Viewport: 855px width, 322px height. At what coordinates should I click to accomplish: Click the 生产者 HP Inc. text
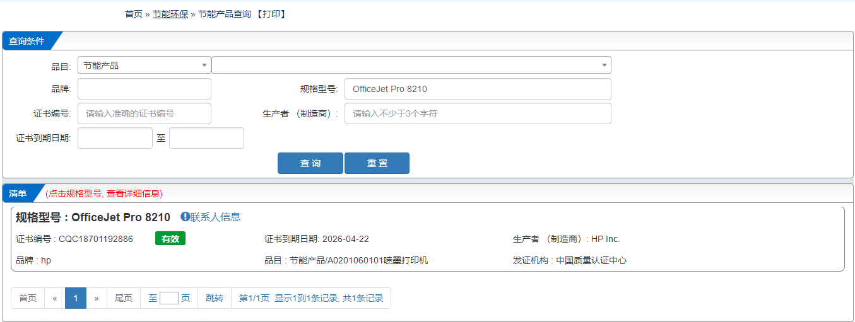567,239
